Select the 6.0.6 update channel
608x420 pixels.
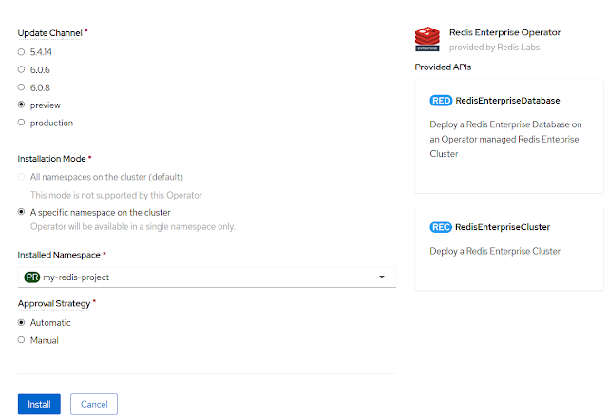tap(21, 69)
